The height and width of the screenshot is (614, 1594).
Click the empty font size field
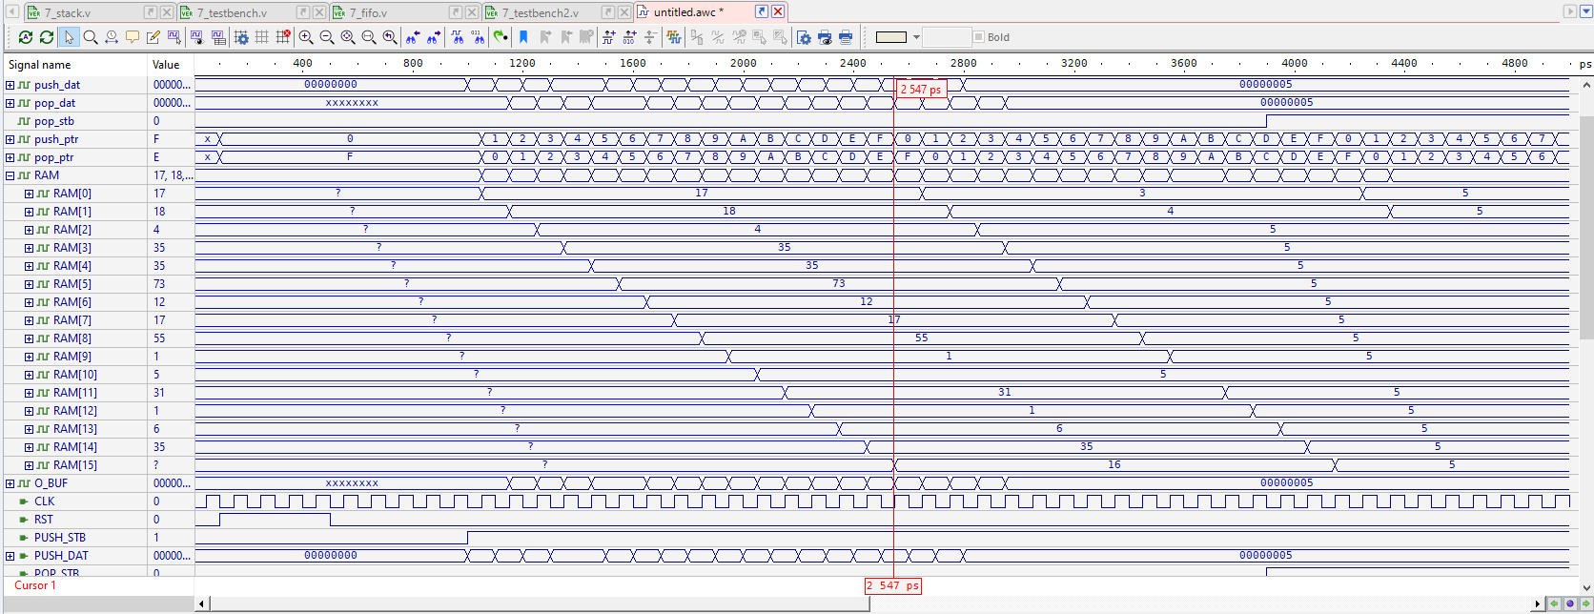[946, 37]
